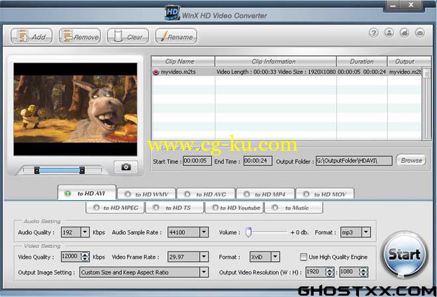This screenshot has width=437, height=297.
Task: Click the clip list vertical scrollbar
Action: (x=426, y=103)
